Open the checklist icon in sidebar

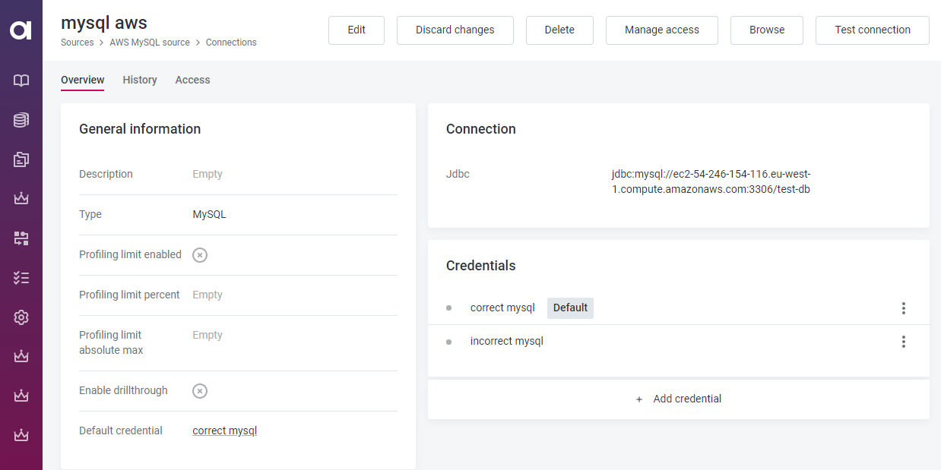point(21,278)
